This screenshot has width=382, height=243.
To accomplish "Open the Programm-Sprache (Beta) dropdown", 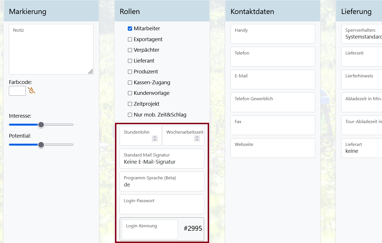I will coord(162,182).
